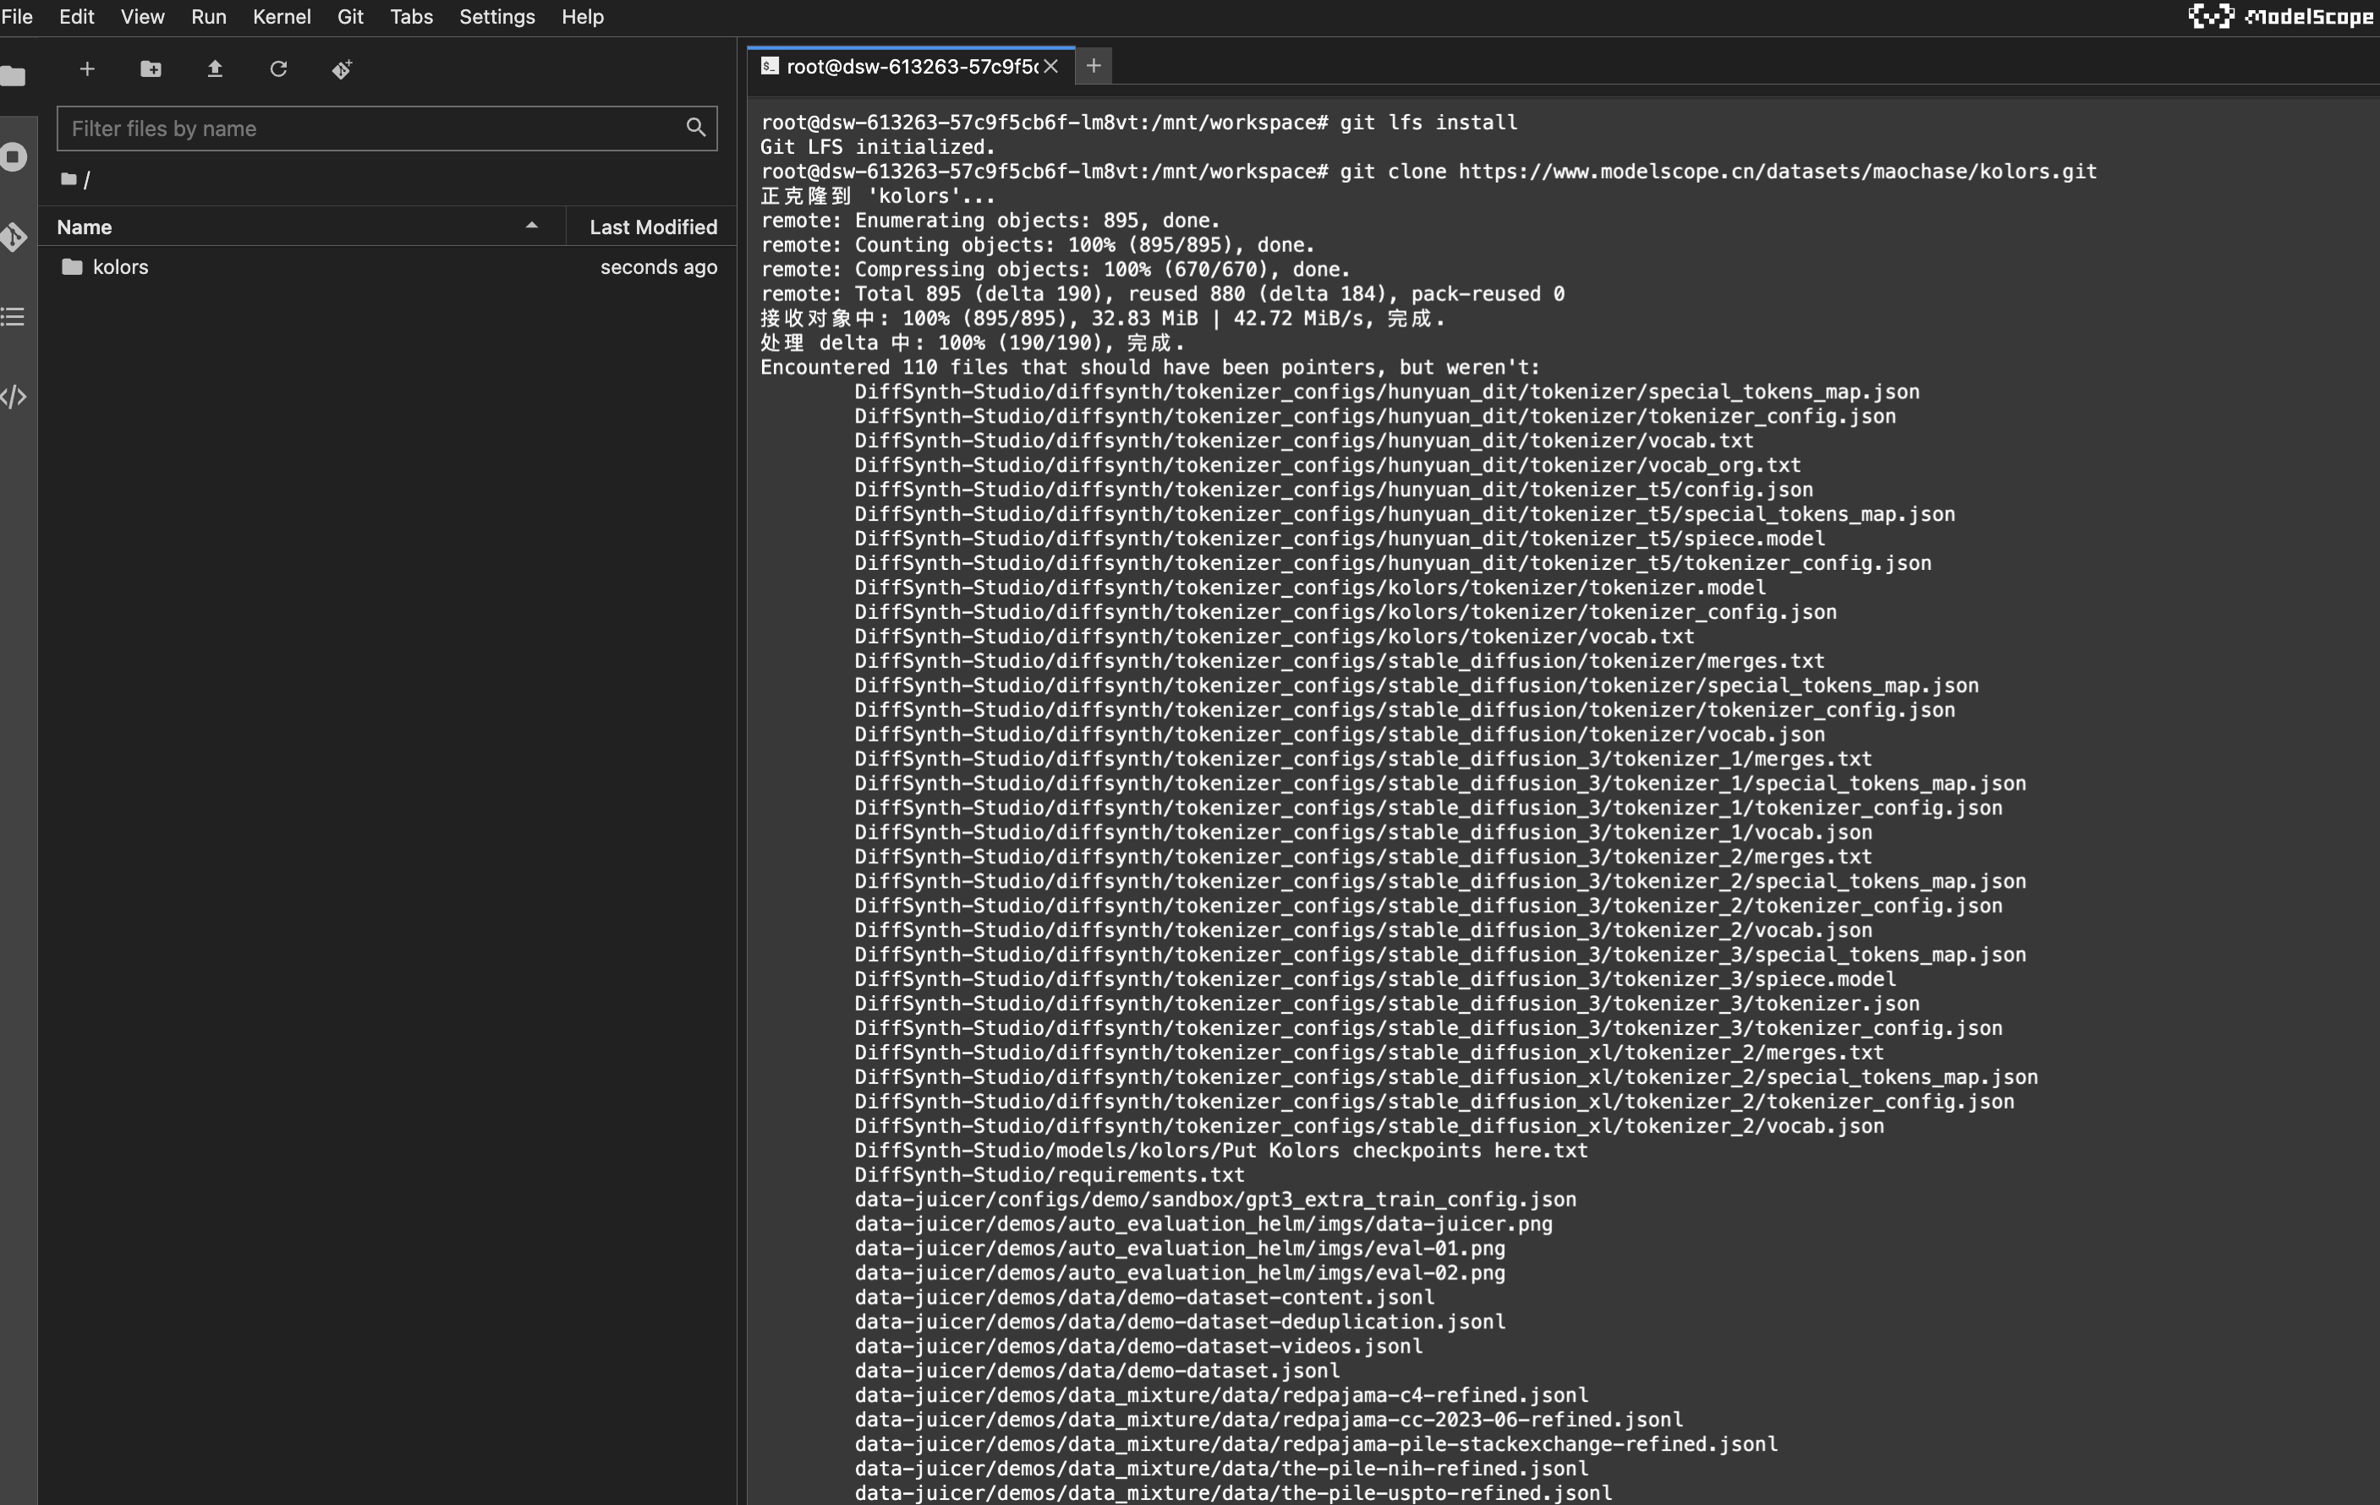Click the stable_diffusion/tokenizer/merges.txt line
Image resolution: width=2380 pixels, height=1505 pixels.
pos(1341,661)
